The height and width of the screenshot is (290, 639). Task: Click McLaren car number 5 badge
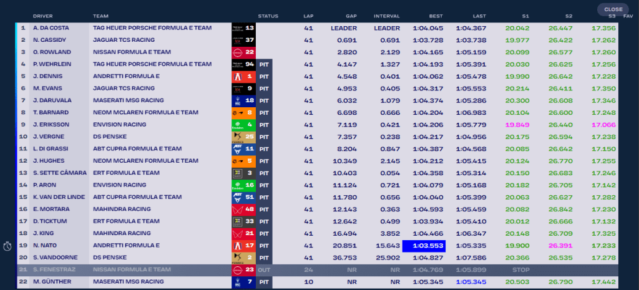coord(244,161)
